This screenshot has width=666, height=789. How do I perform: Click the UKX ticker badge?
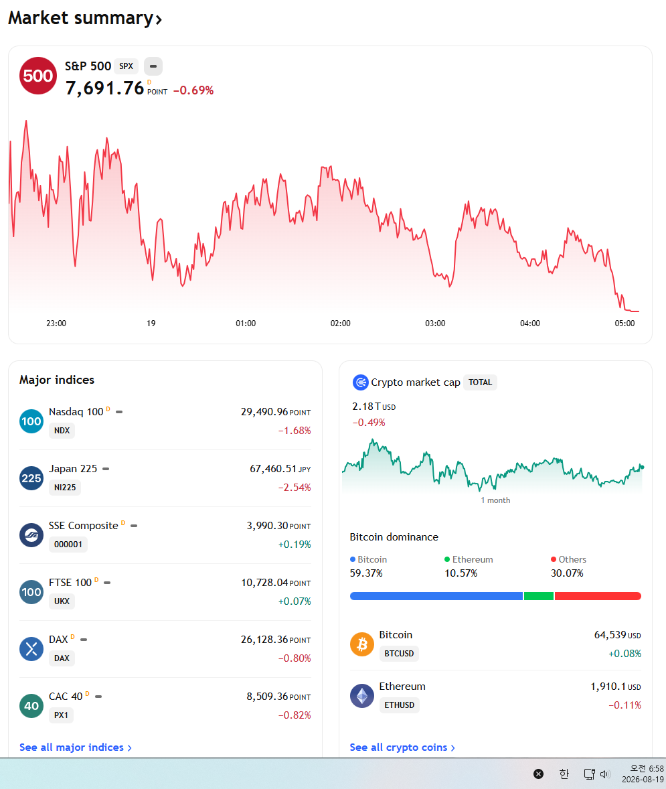62,601
